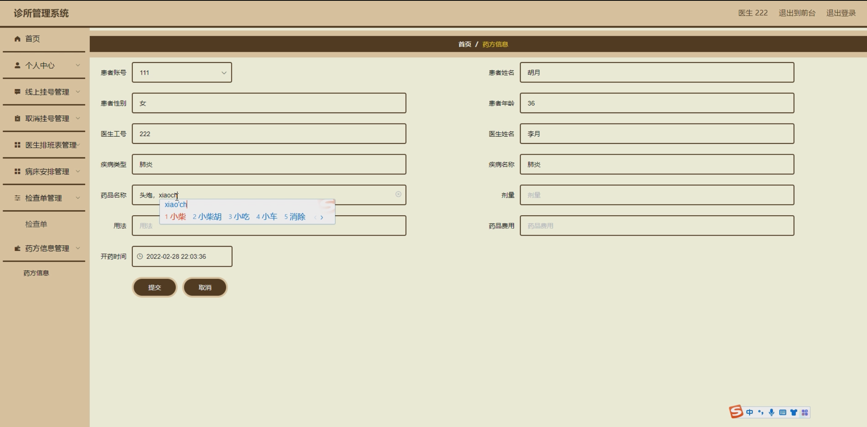
Task: Open 药方信息 submenu item in sidebar
Action: 36,273
